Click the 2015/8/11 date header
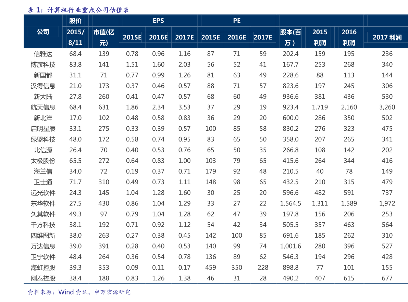The height and width of the screenshot is (302, 408). [75, 37]
